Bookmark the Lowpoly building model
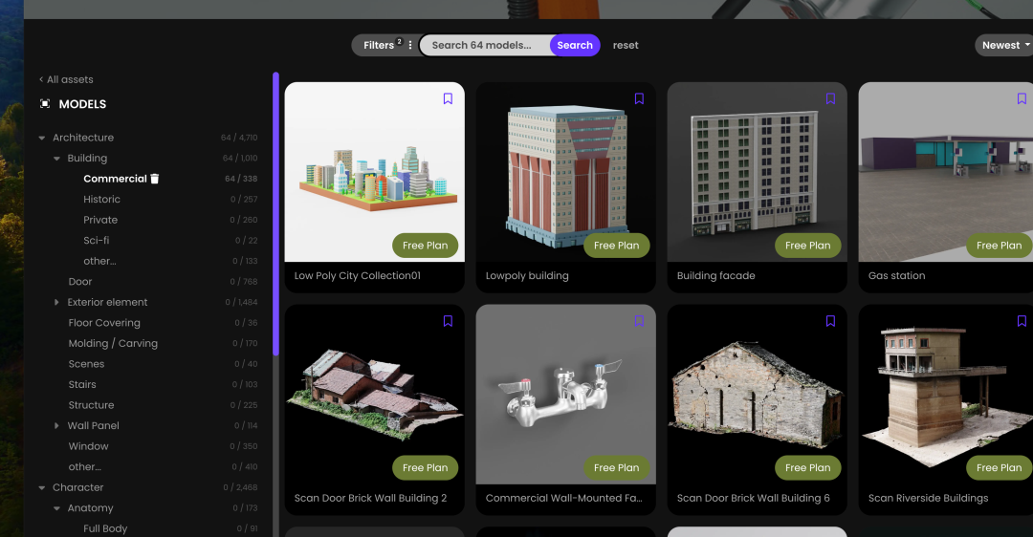The width and height of the screenshot is (1033, 537). point(639,98)
